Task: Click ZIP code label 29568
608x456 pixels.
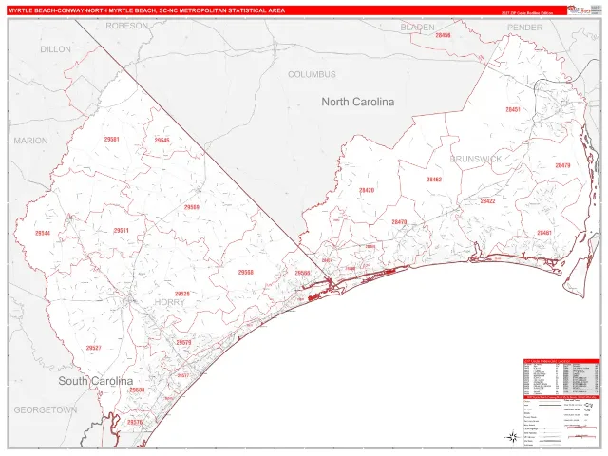Action: [246, 273]
